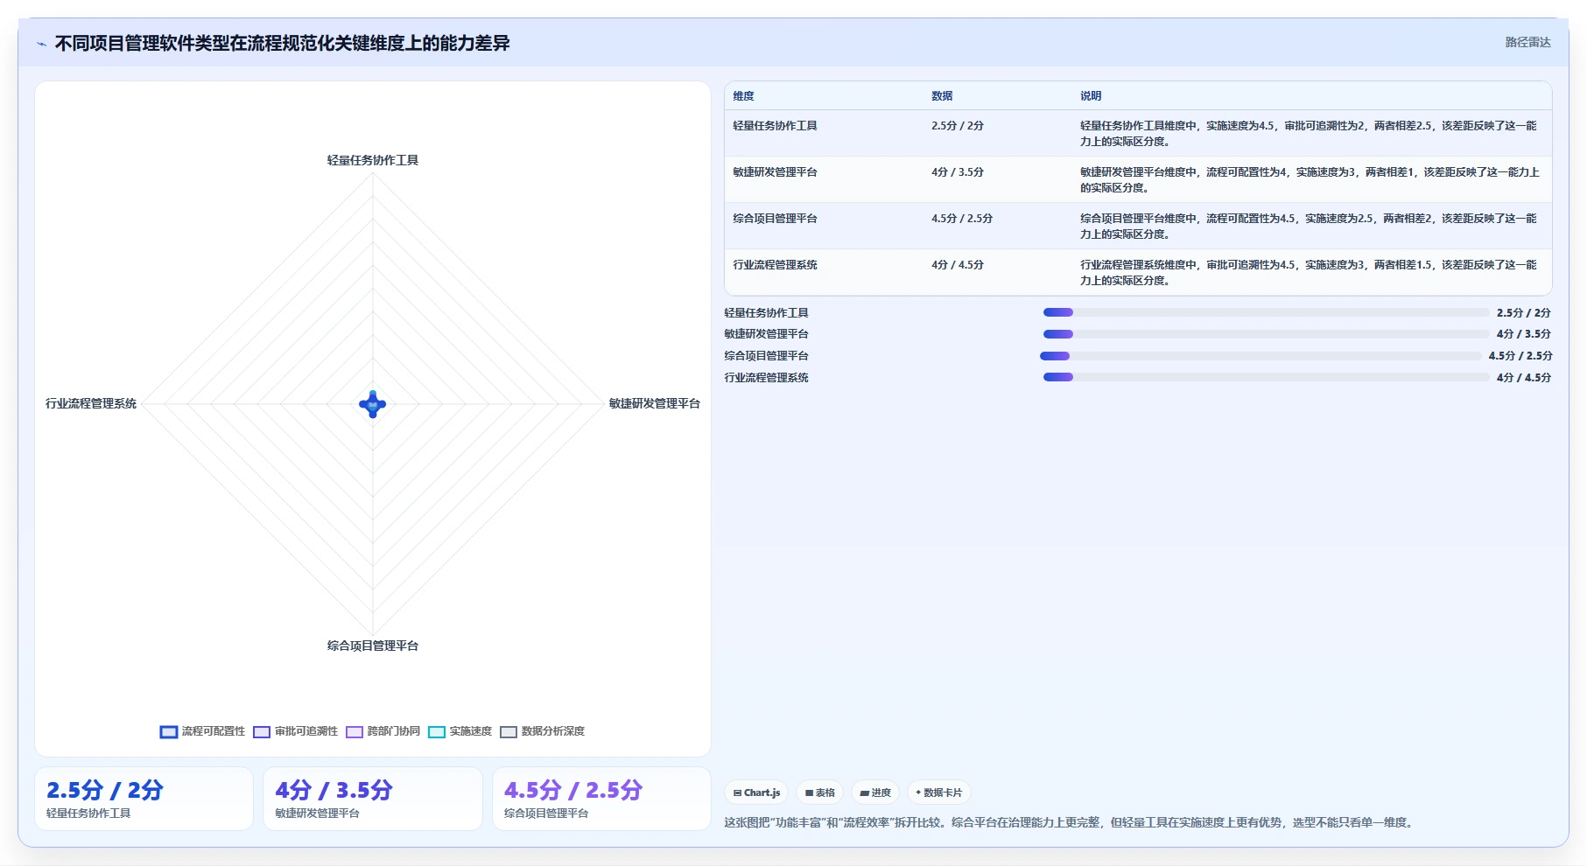The width and height of the screenshot is (1587, 866).
Task: Click the 4.5分 / 2.5分 data card
Action: pyautogui.click(x=601, y=799)
